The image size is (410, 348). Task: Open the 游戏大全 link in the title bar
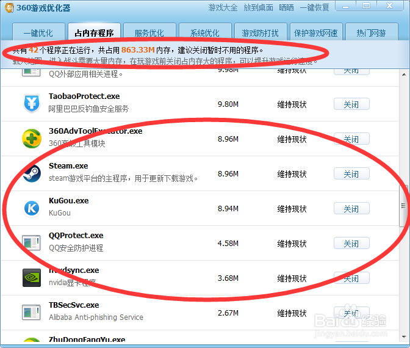click(x=223, y=7)
